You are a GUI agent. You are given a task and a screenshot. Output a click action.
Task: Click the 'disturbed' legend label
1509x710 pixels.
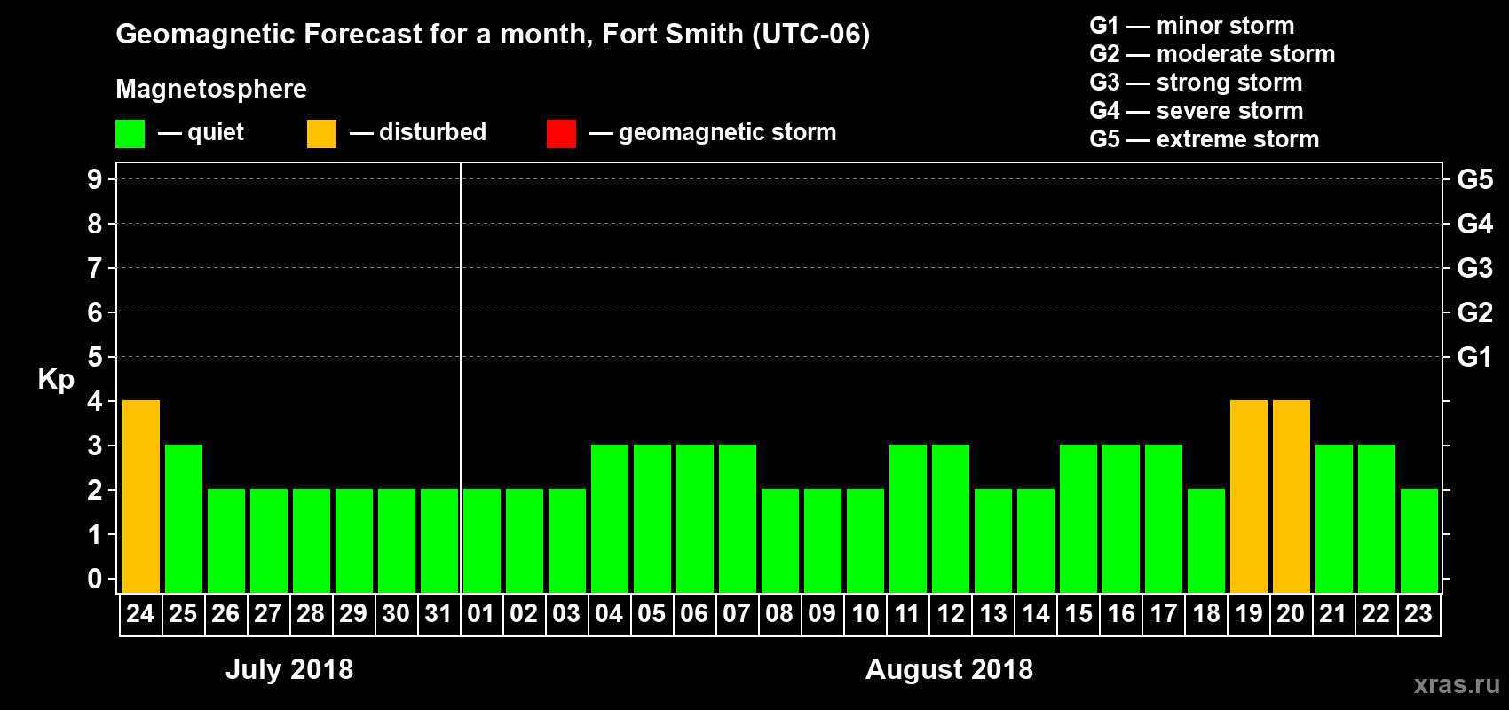click(x=432, y=132)
